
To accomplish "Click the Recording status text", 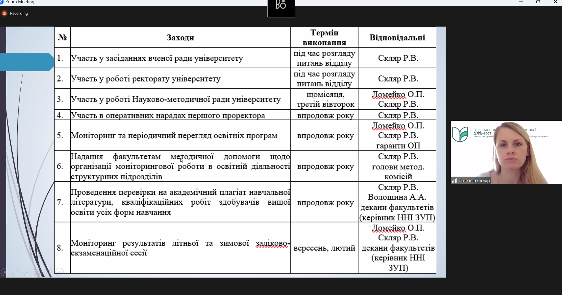I will pyautogui.click(x=19, y=13).
